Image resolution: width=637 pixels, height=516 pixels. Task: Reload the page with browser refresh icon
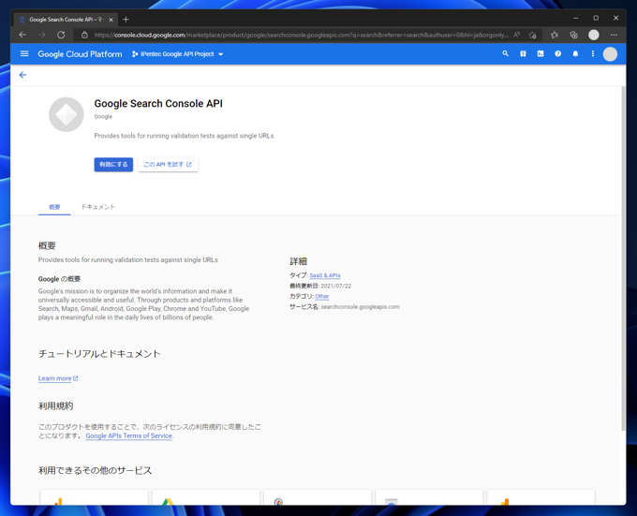click(x=61, y=35)
